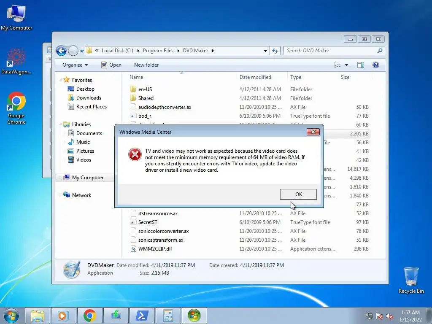Click the Explorer forward arrow button
Image resolution: width=432 pixels, height=324 pixels.
(73, 51)
